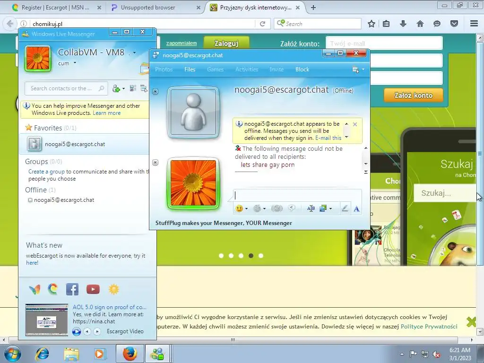Screen dimensions: 484x363
Task: Open the Activities menu in chat window
Action: tap(247, 69)
